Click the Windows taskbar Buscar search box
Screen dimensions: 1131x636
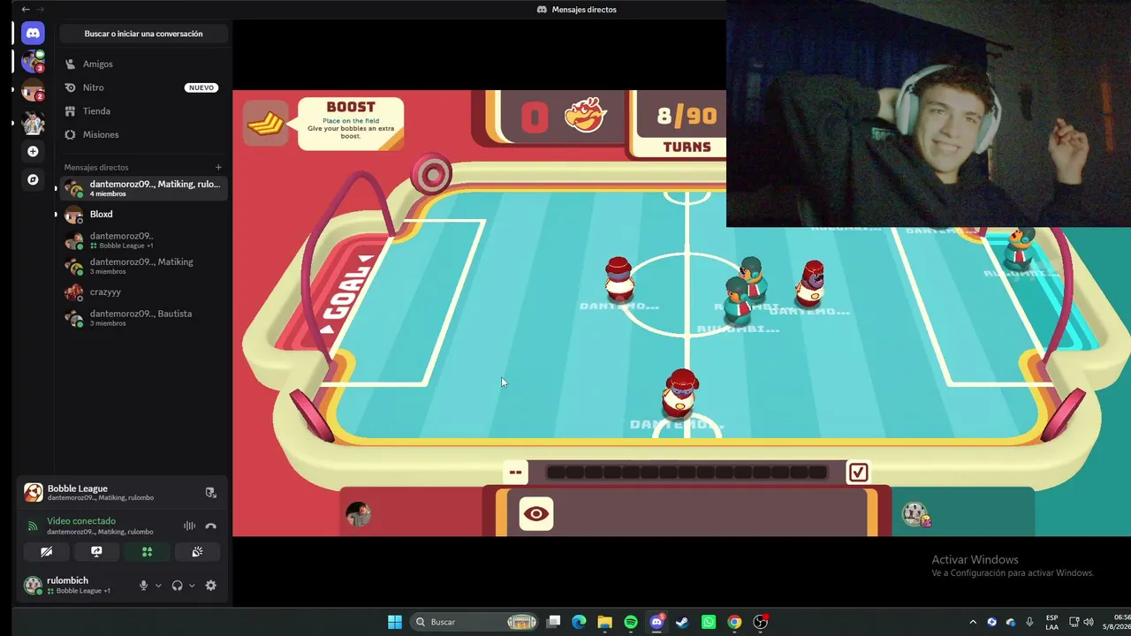tap(475, 622)
